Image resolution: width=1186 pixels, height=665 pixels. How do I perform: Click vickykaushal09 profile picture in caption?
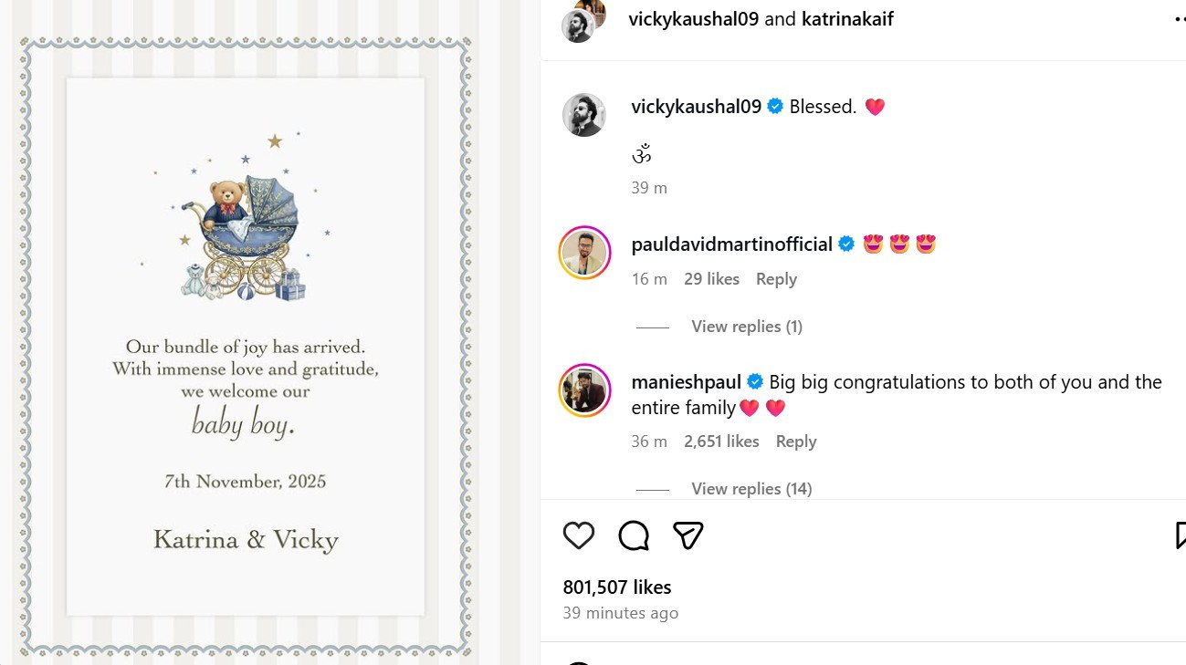(x=583, y=115)
